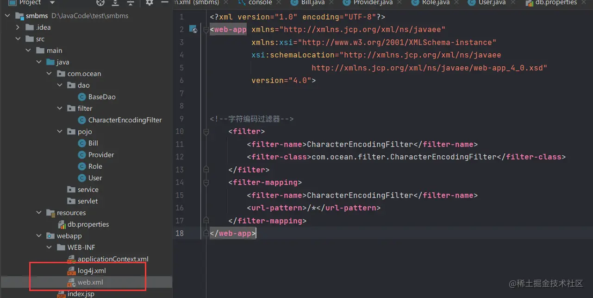Click fold end marker at line 13

tap(206, 170)
